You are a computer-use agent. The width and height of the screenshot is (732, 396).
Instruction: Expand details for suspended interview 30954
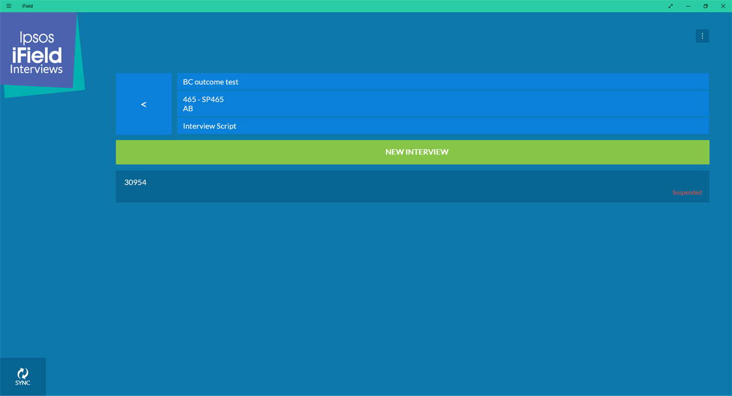pyautogui.click(x=412, y=187)
